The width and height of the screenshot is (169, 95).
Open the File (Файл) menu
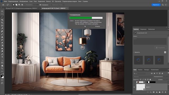5,1
